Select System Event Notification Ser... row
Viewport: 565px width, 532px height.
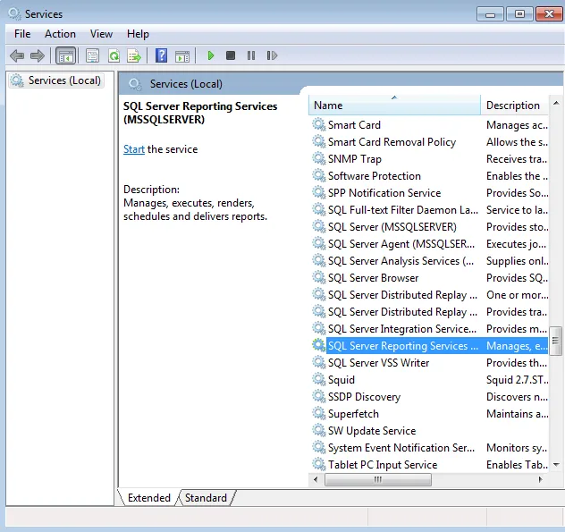click(429, 448)
